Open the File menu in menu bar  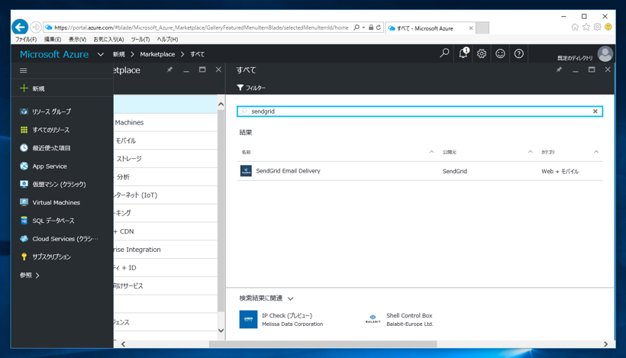pos(26,40)
